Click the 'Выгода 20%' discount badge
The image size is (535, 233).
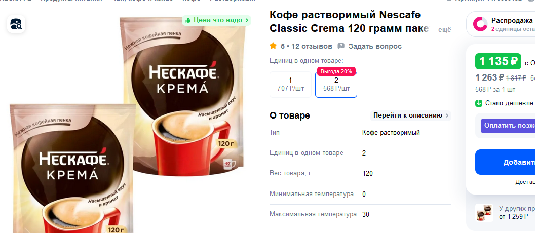[336, 71]
